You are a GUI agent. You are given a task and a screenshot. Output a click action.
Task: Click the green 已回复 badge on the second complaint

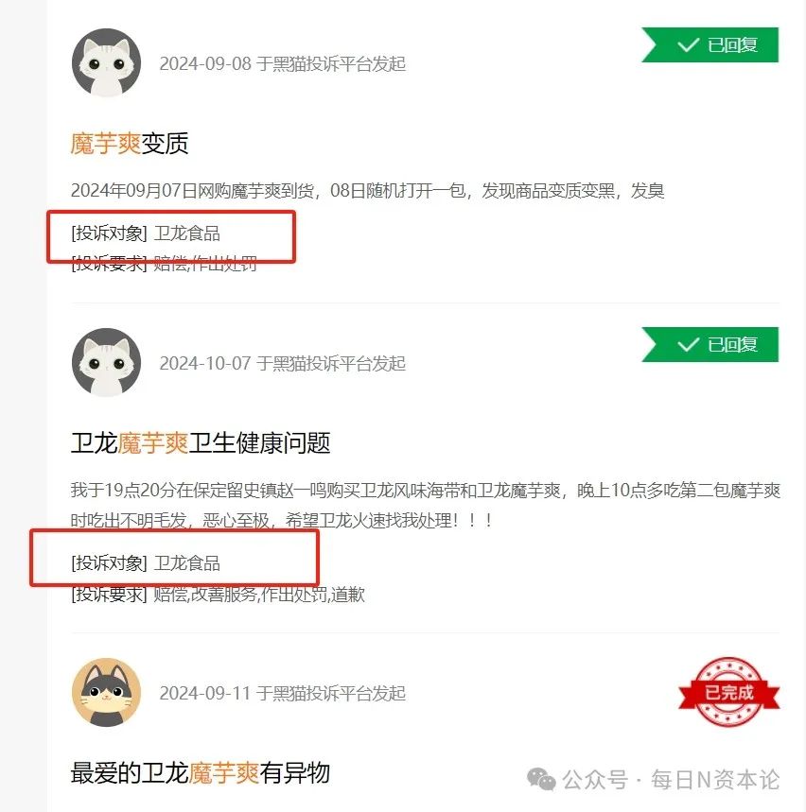click(x=710, y=344)
